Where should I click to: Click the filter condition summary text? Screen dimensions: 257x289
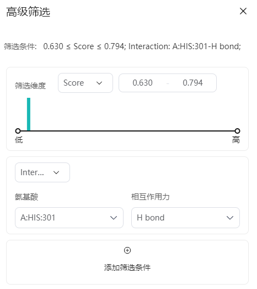point(124,47)
